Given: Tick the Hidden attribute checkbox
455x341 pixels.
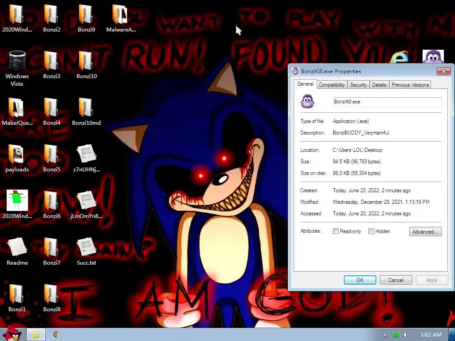Looking at the screenshot, I should click(x=371, y=231).
